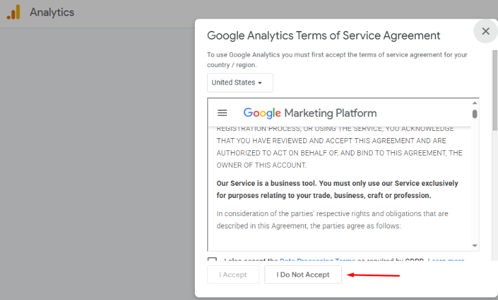
Task: Click the dialog title 'Google Analytics Terms of Service Agreement'
Action: (x=323, y=35)
